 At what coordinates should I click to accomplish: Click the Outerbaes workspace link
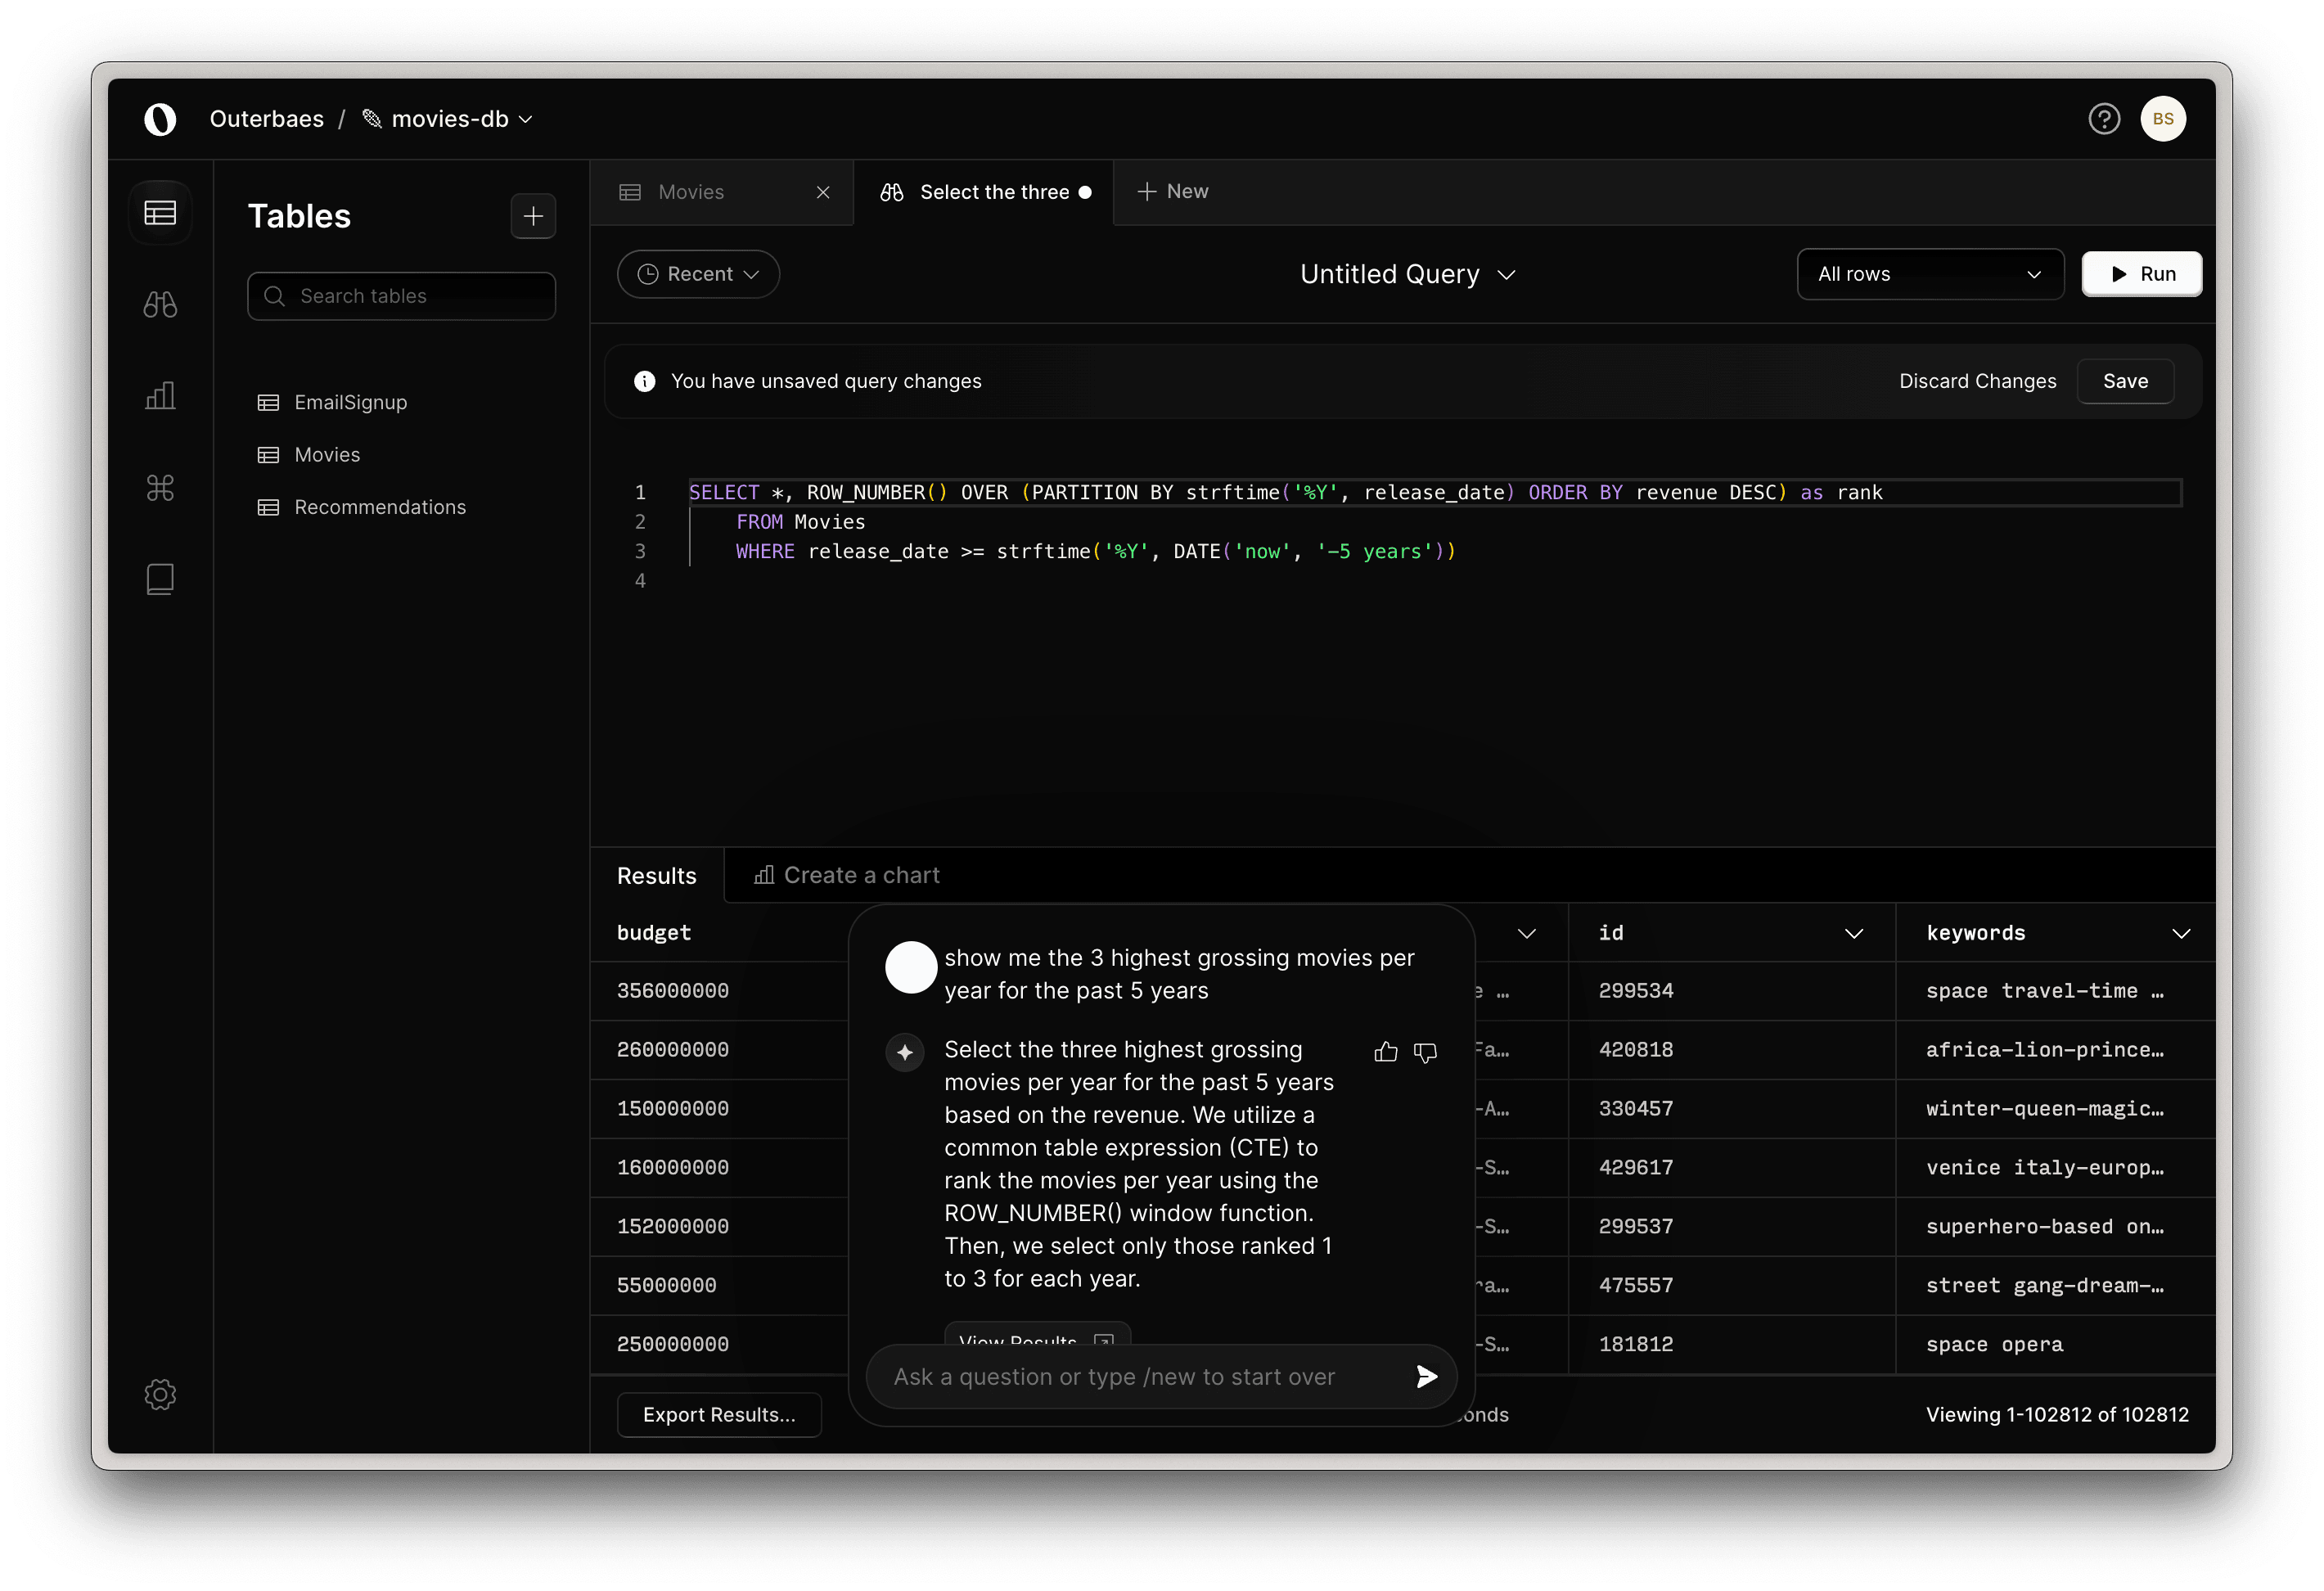[267, 119]
